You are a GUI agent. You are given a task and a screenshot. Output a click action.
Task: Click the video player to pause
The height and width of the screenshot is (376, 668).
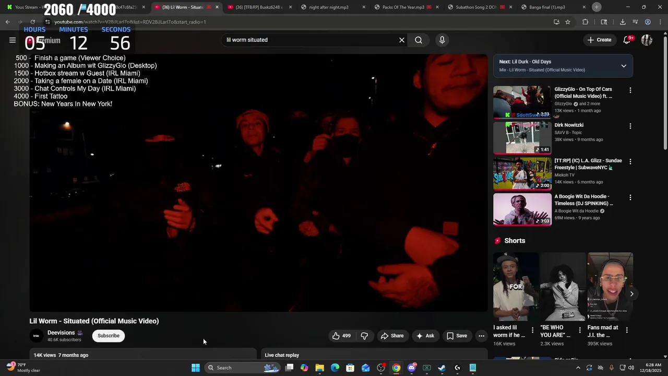258,183
